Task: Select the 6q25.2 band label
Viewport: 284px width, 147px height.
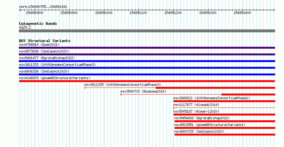Action: [x=25, y=28]
